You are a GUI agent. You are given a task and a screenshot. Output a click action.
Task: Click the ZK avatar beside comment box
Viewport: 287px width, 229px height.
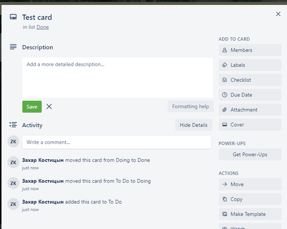(x=13, y=141)
